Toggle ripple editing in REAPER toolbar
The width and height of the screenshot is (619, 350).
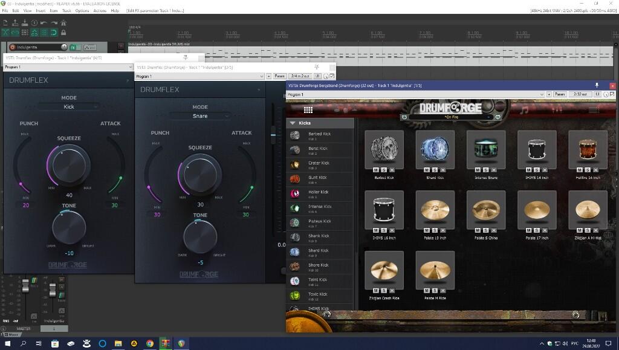(x=24, y=33)
